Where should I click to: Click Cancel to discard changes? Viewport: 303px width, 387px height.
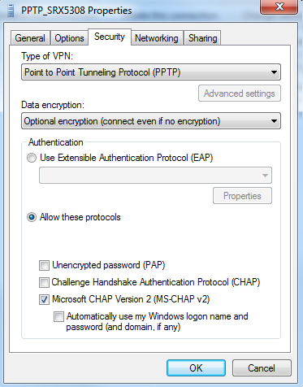pos(262,368)
